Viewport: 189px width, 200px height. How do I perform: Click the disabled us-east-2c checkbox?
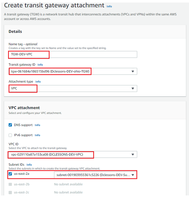point(10,192)
